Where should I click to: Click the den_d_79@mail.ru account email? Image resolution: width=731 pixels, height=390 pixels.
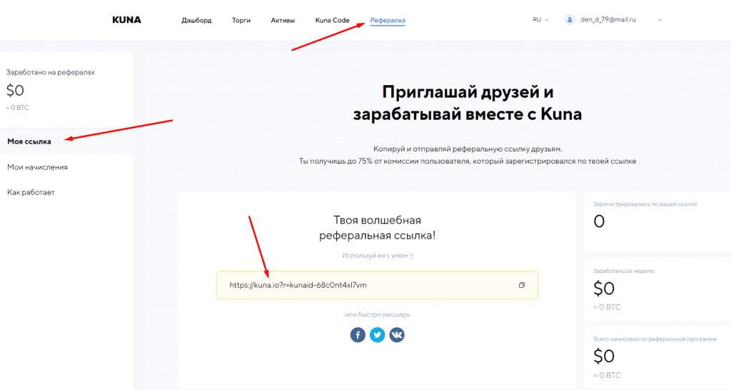[x=608, y=20]
